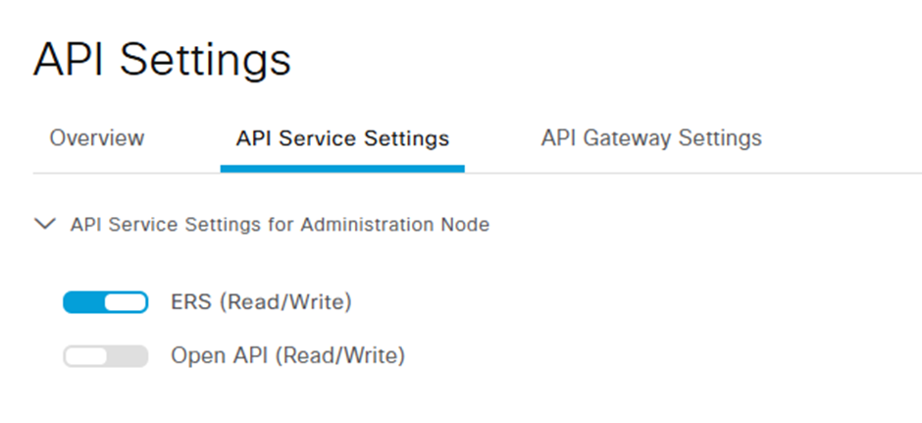Click the ERS (Read/Write) label text
The width and height of the screenshot is (922, 423).
click(261, 302)
